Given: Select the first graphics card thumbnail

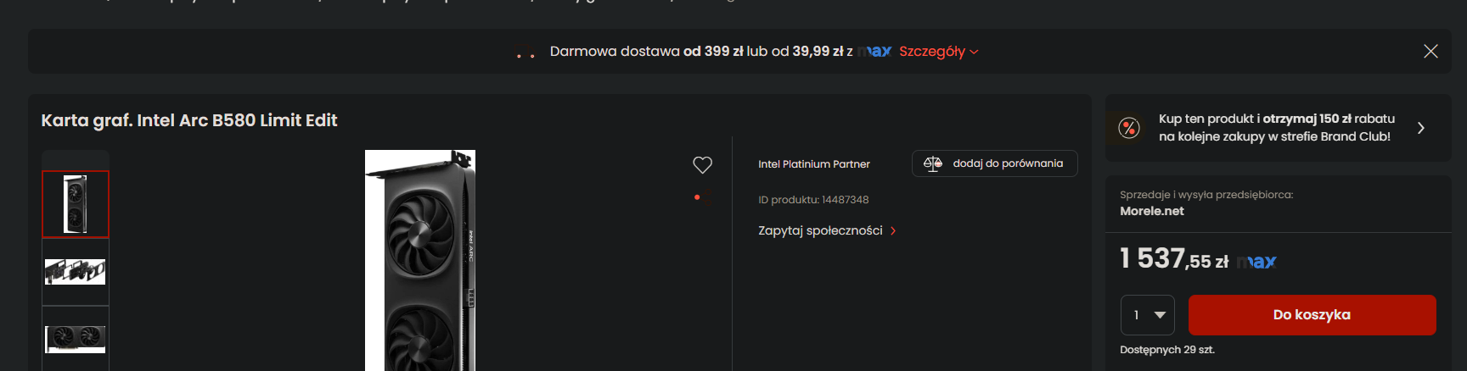Looking at the screenshot, I should pyautogui.click(x=76, y=204).
